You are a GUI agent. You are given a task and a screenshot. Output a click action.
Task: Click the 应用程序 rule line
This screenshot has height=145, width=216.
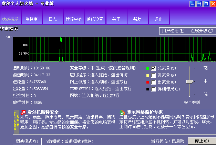(99, 75)
